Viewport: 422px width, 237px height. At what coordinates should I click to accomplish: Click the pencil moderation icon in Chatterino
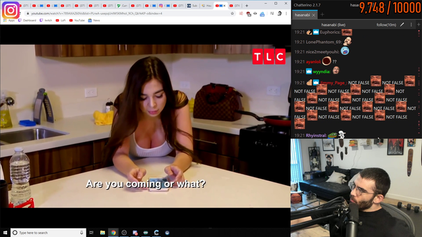402,24
